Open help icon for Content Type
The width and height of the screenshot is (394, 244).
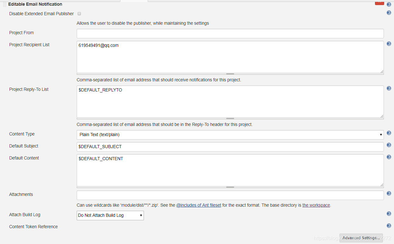pyautogui.click(x=389, y=133)
